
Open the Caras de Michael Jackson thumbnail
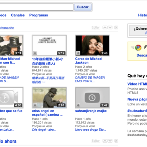[92, 46]
